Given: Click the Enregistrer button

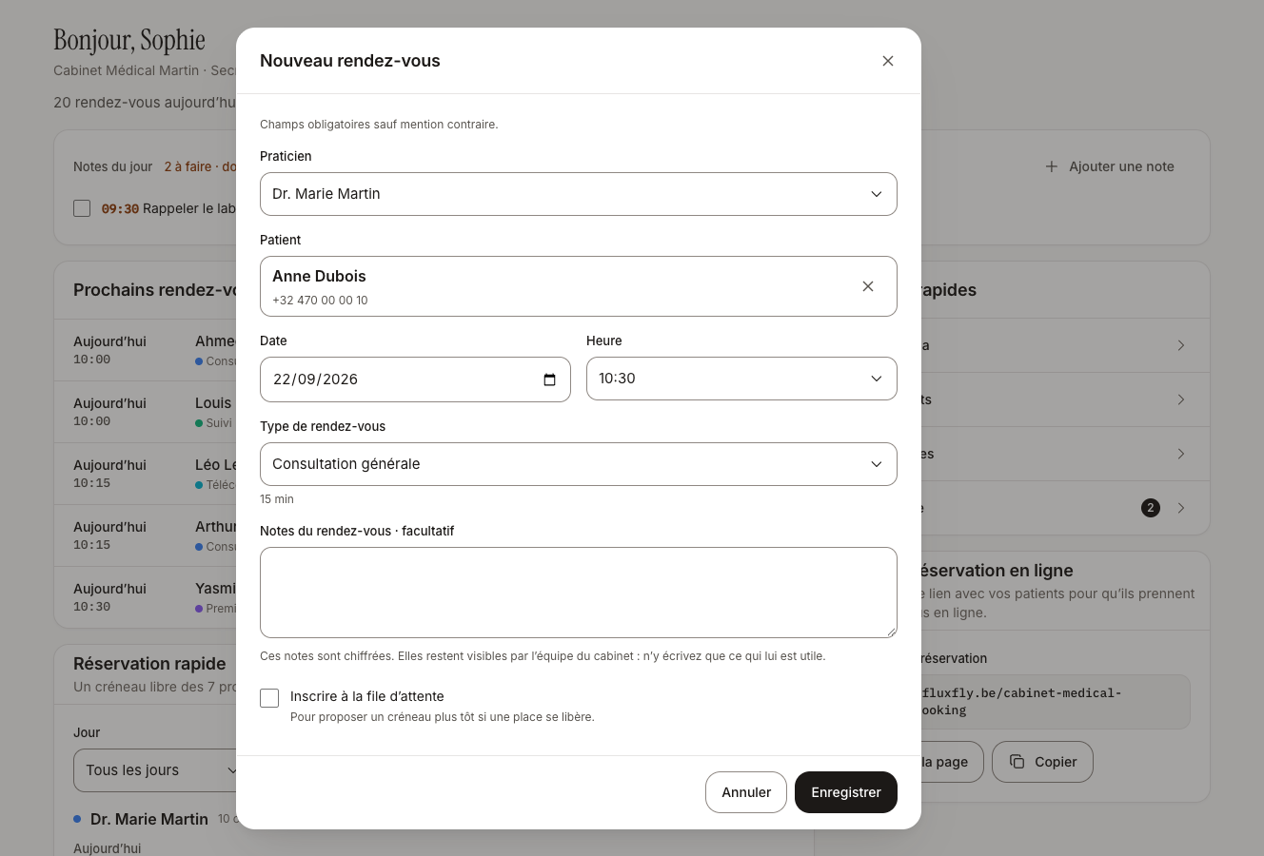Looking at the screenshot, I should [846, 792].
